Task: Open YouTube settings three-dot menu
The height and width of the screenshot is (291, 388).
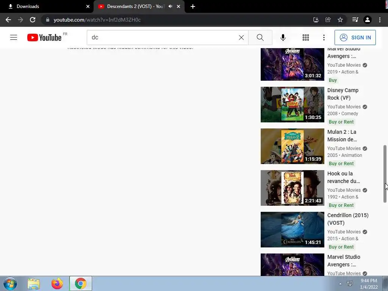Action: pos(324,38)
